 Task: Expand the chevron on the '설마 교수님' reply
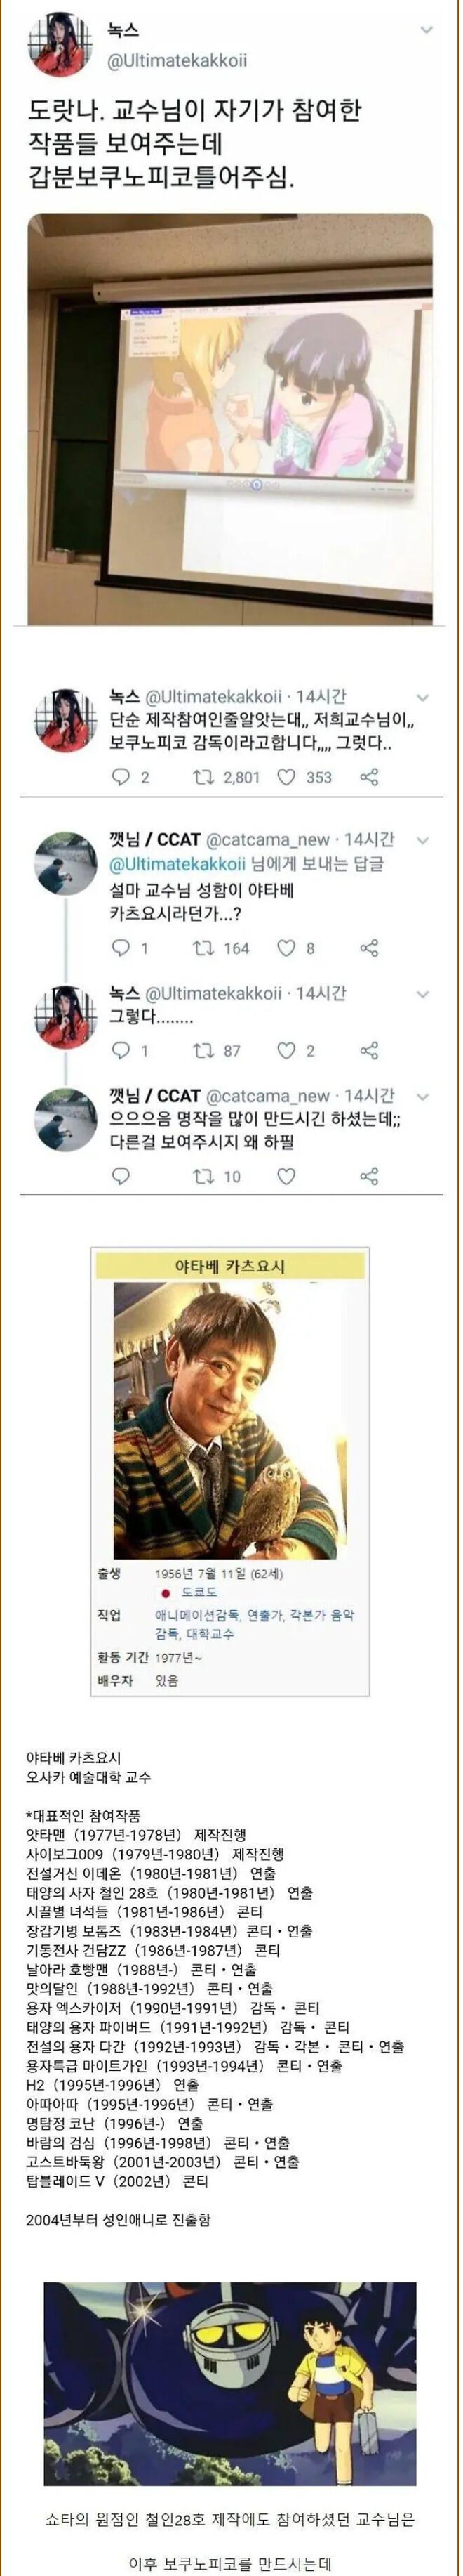[x=422, y=841]
